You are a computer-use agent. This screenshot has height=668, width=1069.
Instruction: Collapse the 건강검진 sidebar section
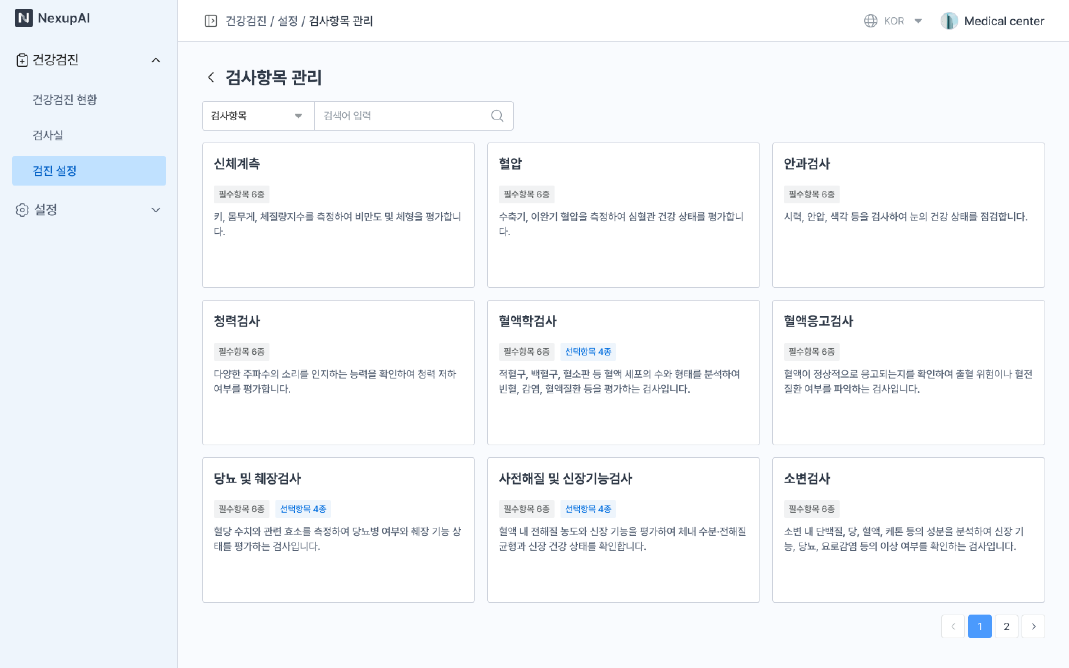click(x=156, y=60)
